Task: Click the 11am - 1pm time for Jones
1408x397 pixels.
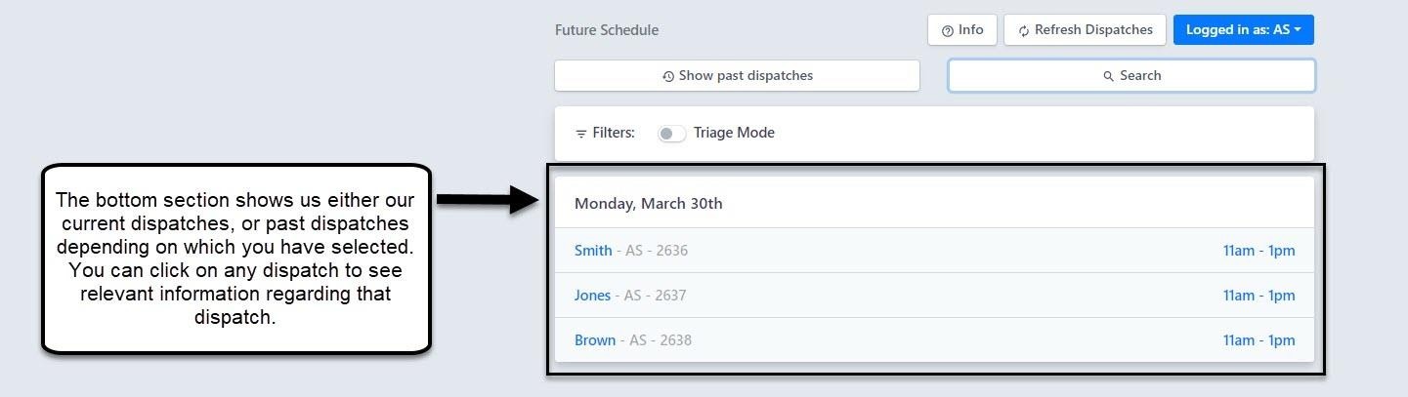Action: tap(1259, 296)
